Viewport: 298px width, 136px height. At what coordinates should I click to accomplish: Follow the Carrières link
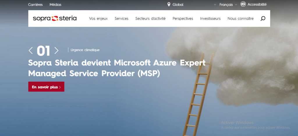point(35,5)
